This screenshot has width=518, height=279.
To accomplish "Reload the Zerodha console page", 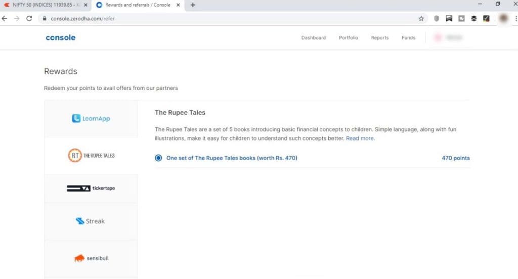I will coord(29,19).
